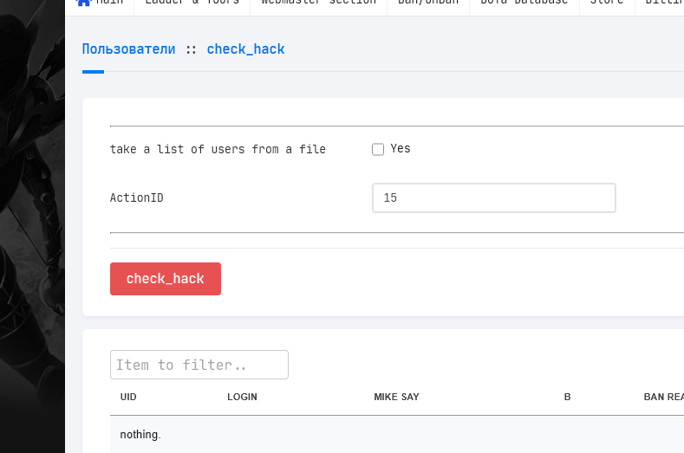The width and height of the screenshot is (684, 453).
Task: Focus the ActionID input field
Action: [493, 197]
